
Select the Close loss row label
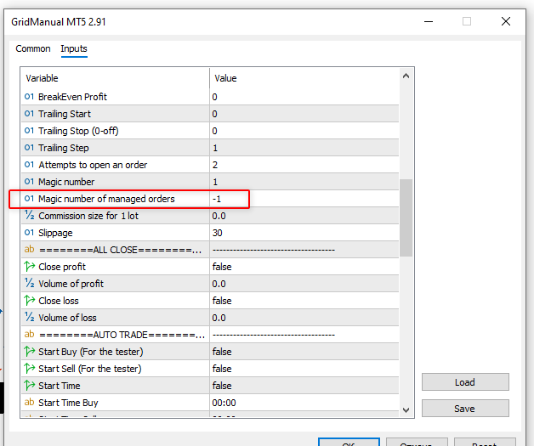tap(59, 301)
